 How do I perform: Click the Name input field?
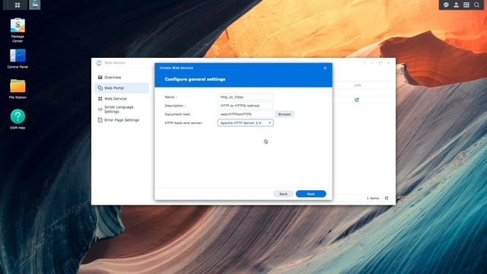click(x=245, y=97)
